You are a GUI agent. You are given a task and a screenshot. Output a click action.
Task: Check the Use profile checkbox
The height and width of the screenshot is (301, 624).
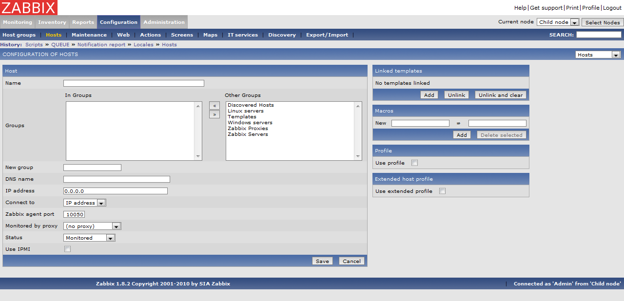(414, 163)
